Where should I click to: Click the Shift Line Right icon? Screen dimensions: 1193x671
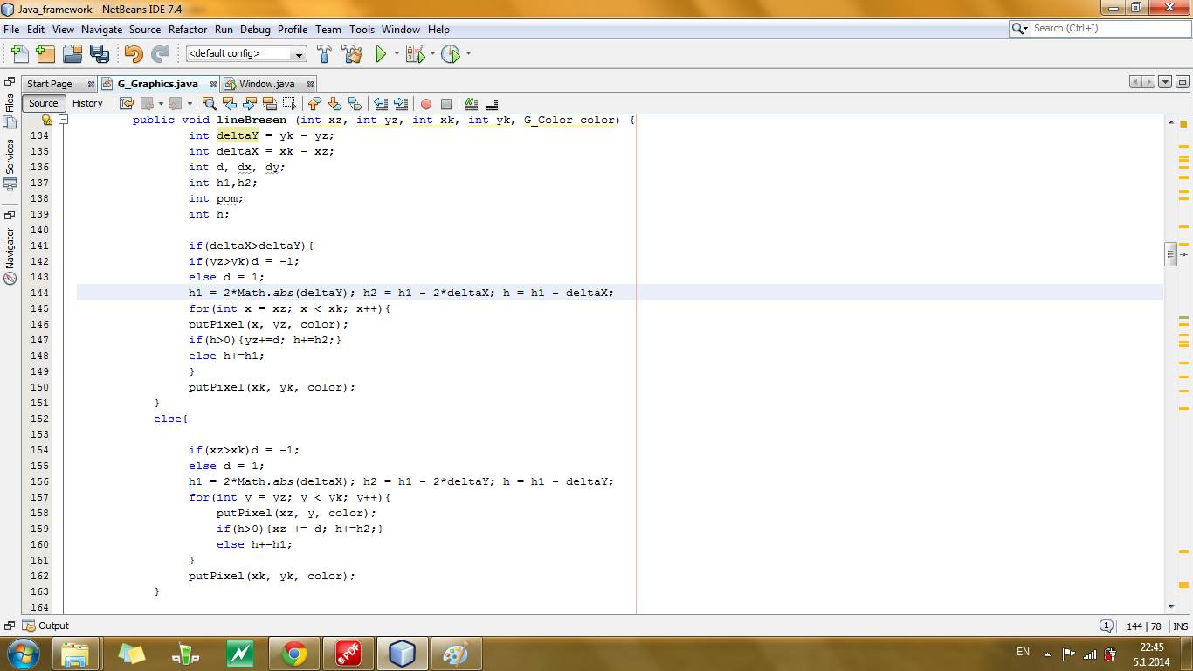(x=401, y=103)
